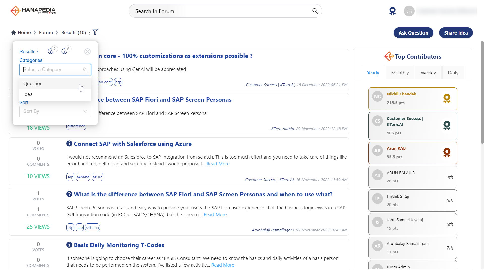Open Basis Daily Monitoring T-Codes post
Image resolution: width=484 pixels, height=272 pixels.
click(119, 245)
